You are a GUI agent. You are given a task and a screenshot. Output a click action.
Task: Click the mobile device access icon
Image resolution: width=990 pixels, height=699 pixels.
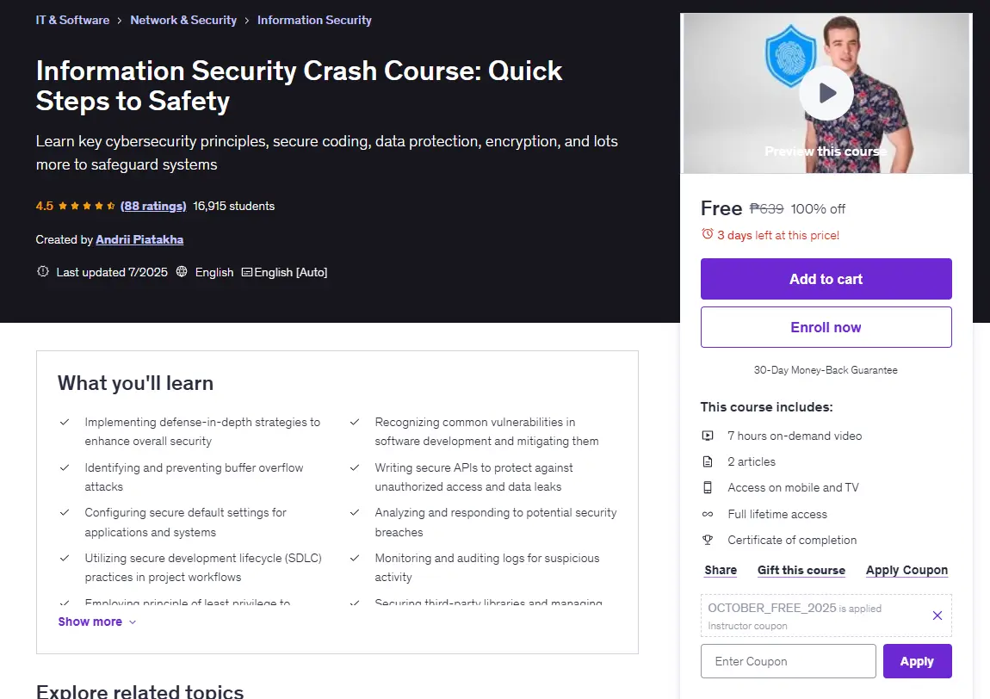[708, 487]
